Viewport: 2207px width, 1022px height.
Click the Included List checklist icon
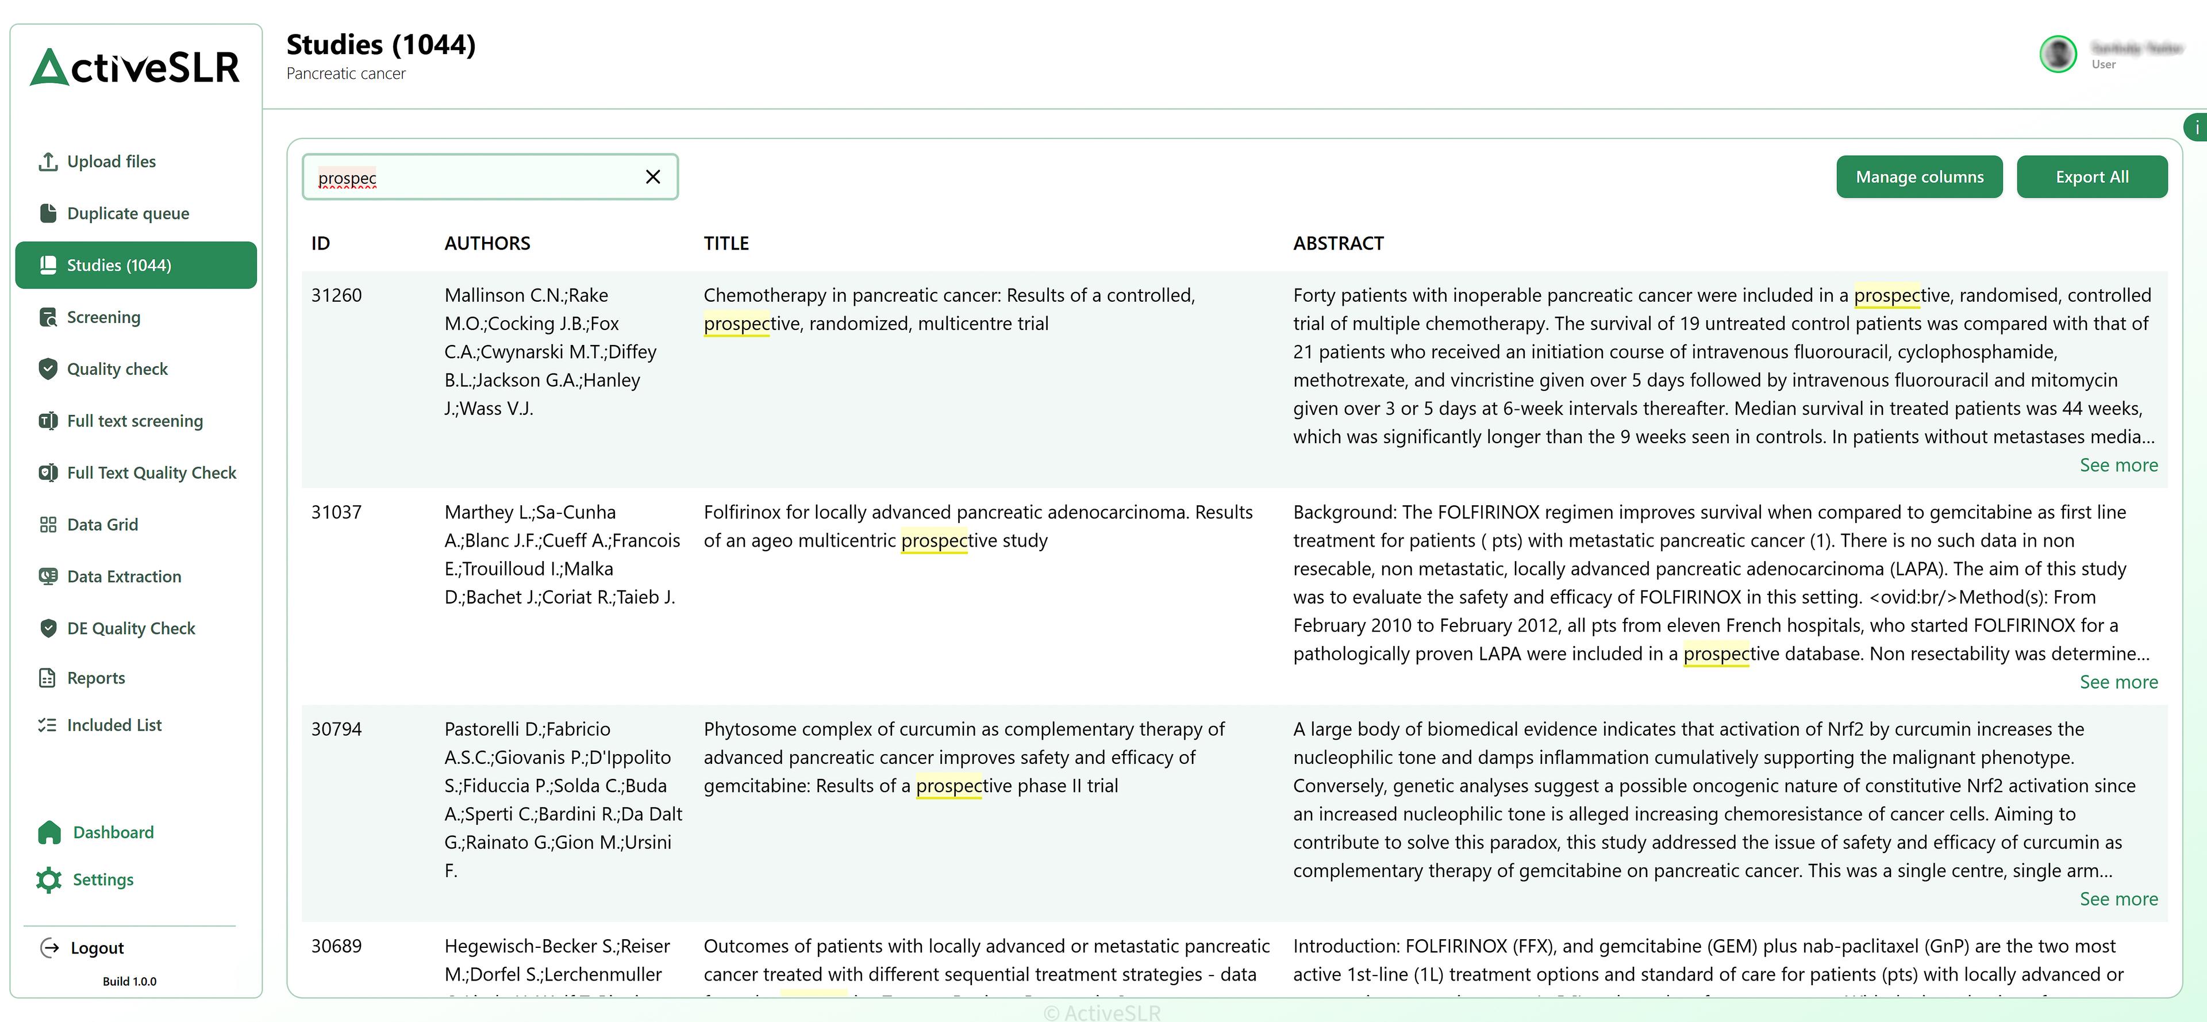pos(48,725)
